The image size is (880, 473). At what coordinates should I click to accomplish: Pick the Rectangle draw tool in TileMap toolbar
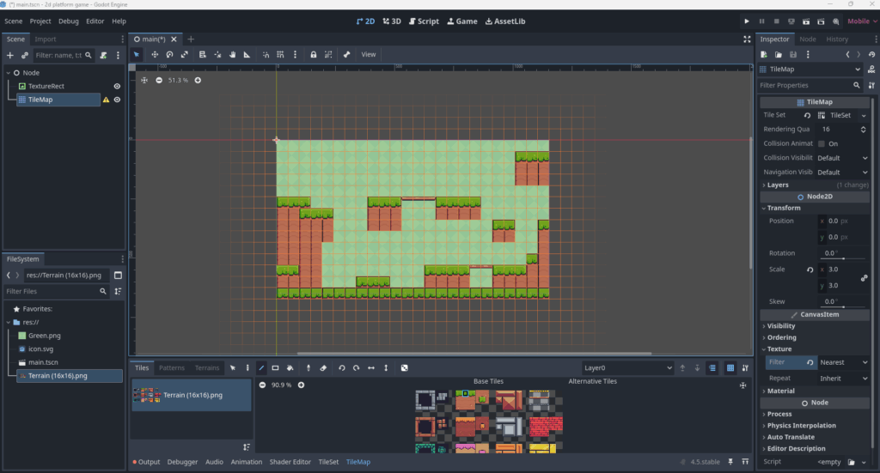pyautogui.click(x=276, y=368)
